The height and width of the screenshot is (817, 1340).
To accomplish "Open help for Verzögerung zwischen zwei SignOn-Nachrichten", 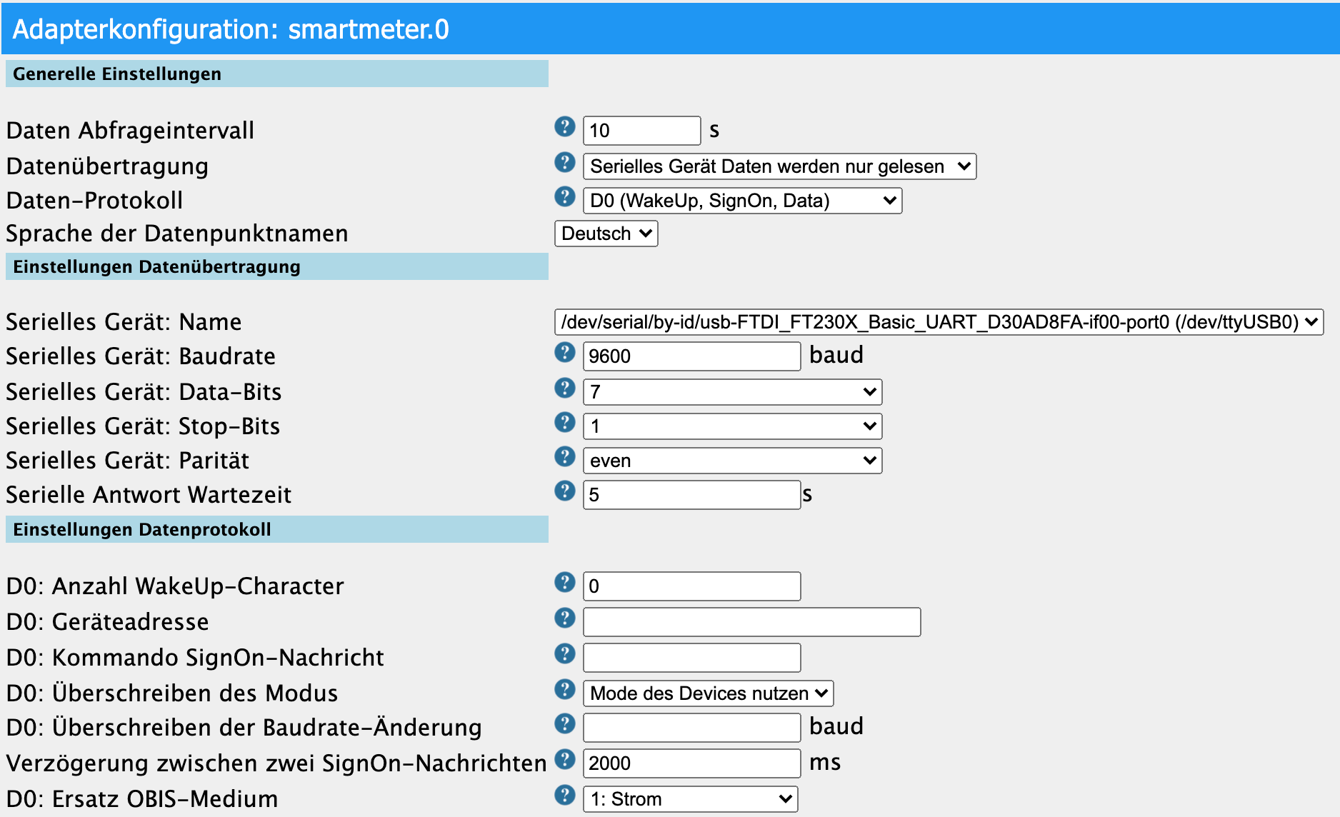I will point(564,759).
